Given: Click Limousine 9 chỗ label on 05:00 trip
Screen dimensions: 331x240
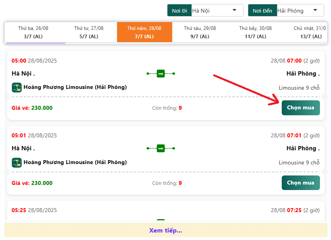Looking at the screenshot, I should [299, 88].
